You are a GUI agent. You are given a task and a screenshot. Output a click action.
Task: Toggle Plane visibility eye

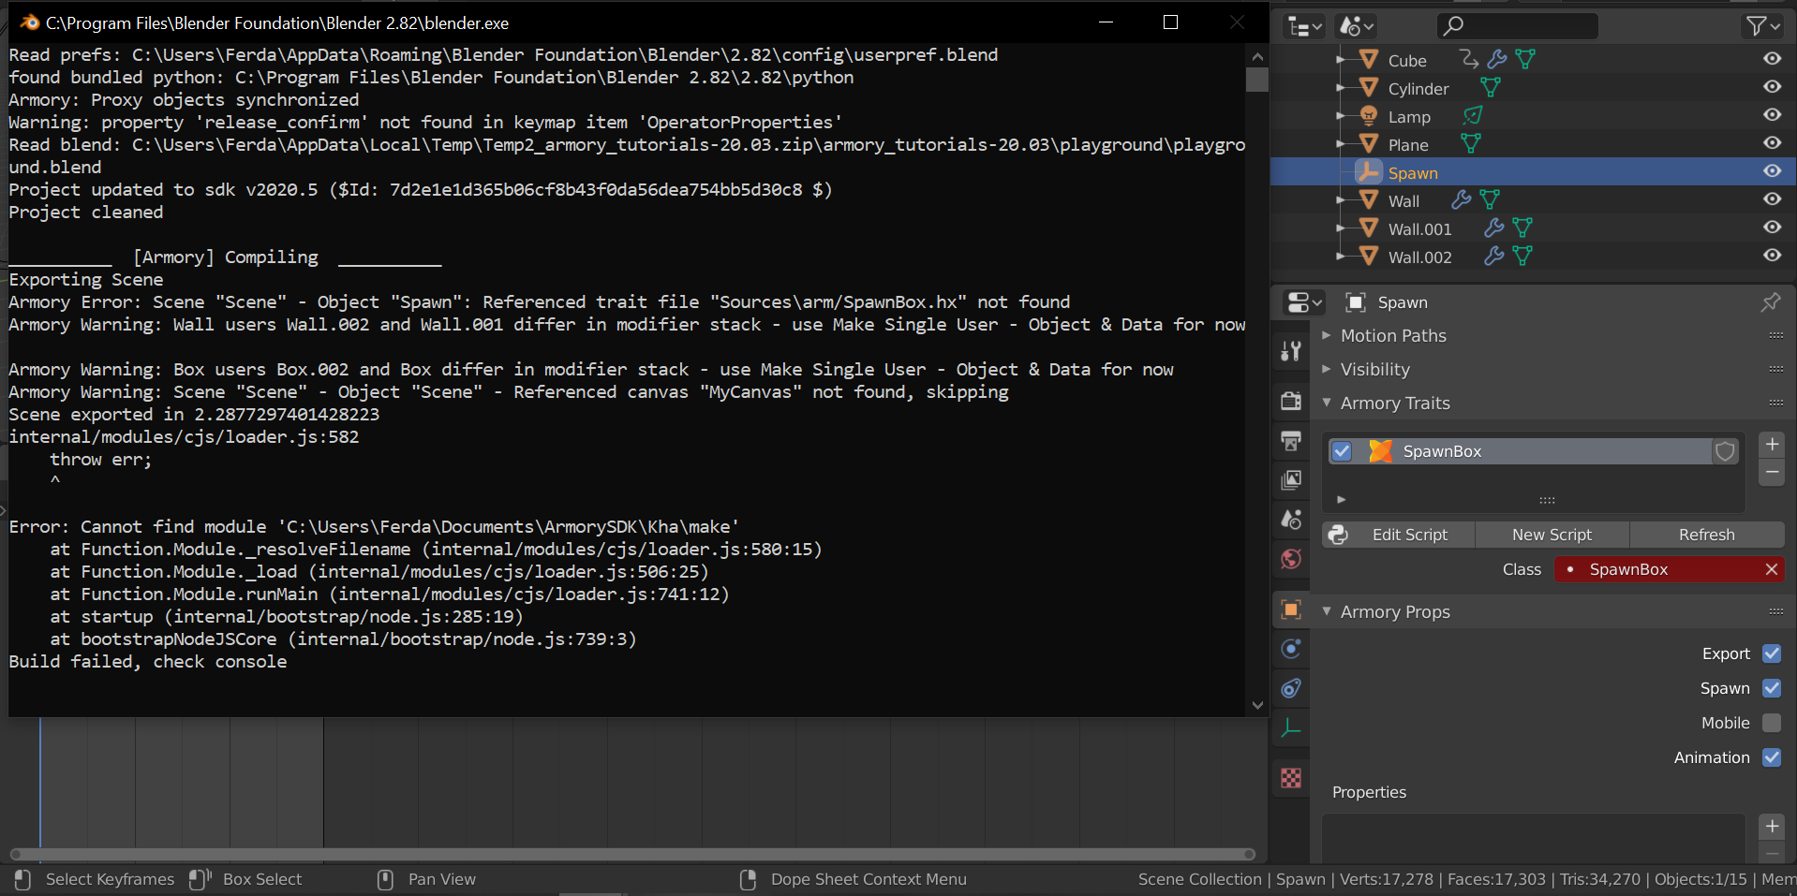pyautogui.click(x=1772, y=143)
